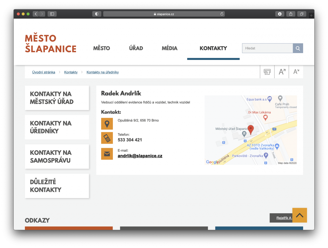
Task: Click andrlik@slapanice.cz email link
Action: click(140, 156)
